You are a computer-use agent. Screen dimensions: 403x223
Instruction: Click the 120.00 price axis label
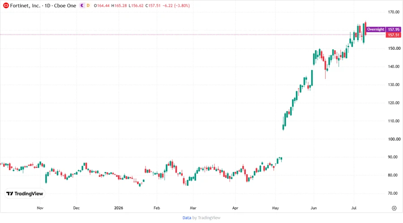394,103
